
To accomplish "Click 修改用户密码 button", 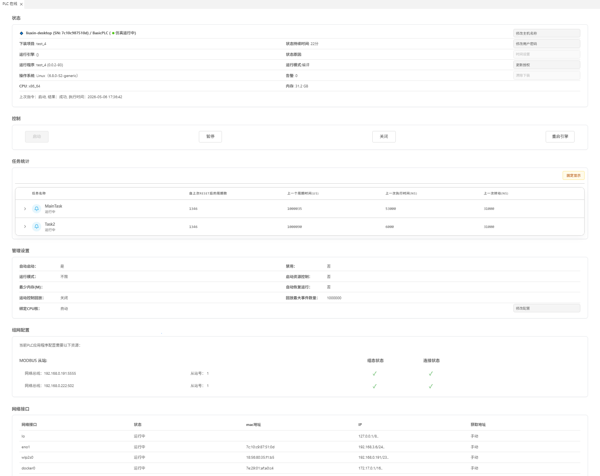I will [x=546, y=44].
